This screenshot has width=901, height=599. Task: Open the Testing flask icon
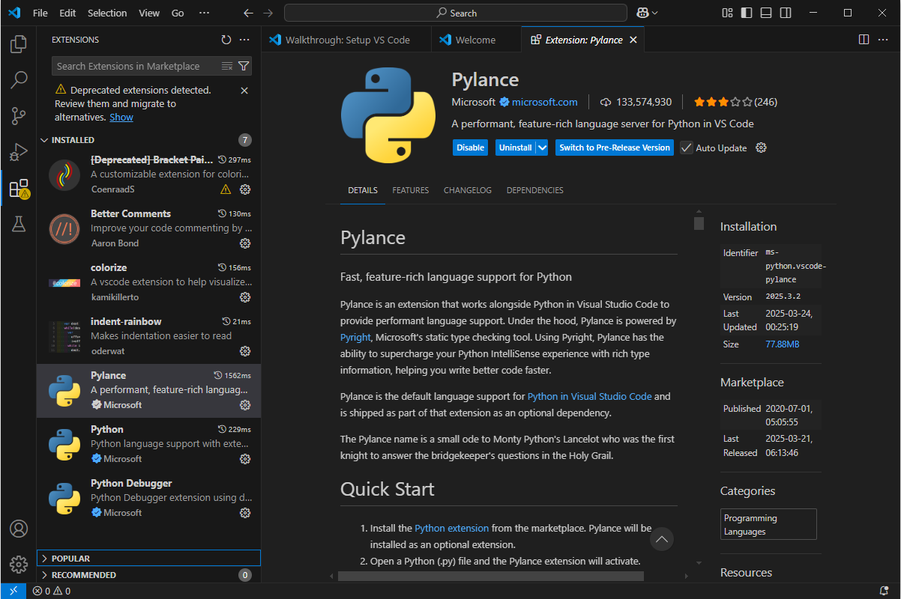(x=19, y=224)
